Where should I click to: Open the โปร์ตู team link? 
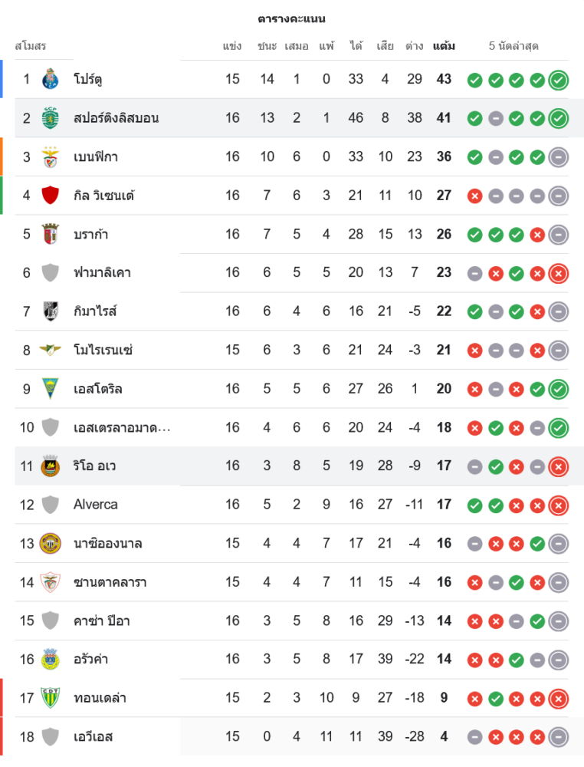88,79
